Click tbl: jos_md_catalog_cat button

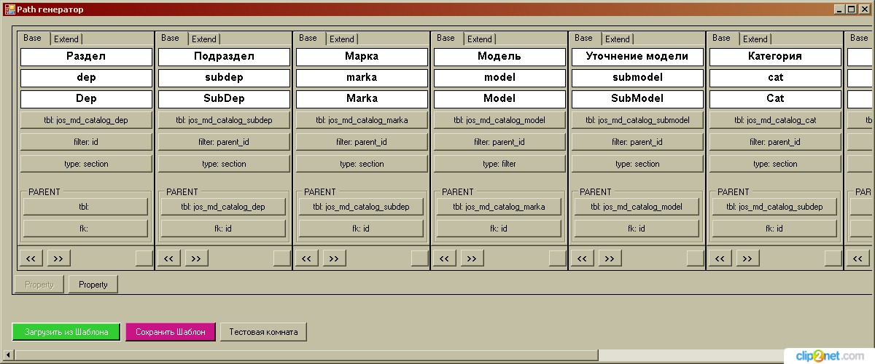click(776, 120)
